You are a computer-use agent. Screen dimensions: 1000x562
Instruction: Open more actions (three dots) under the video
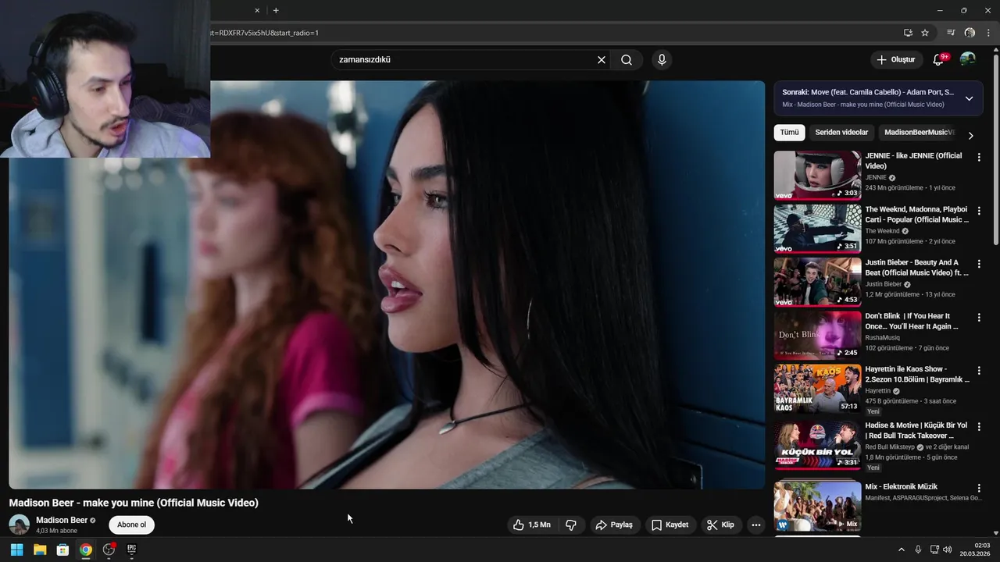tap(755, 525)
